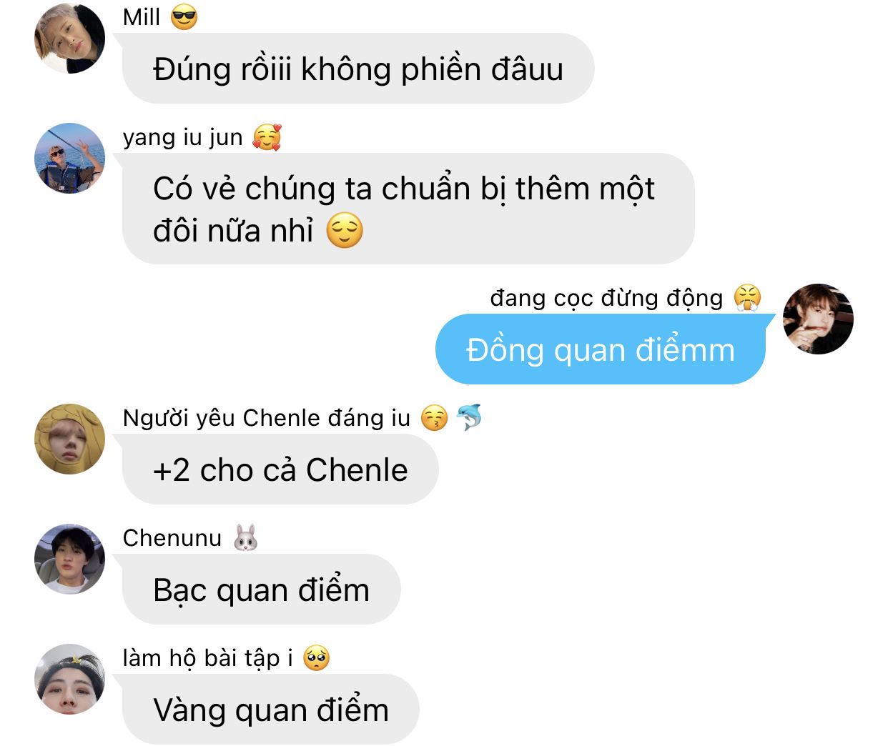Image resolution: width=888 pixels, height=746 pixels.
Task: Tap the Vàng quan điểm message bubble
Action: pos(271,710)
